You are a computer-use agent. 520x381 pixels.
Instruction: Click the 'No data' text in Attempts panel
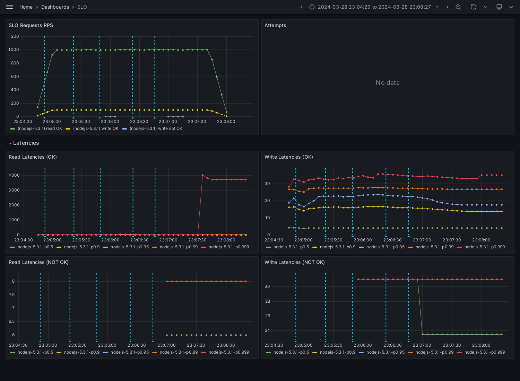pyautogui.click(x=388, y=83)
